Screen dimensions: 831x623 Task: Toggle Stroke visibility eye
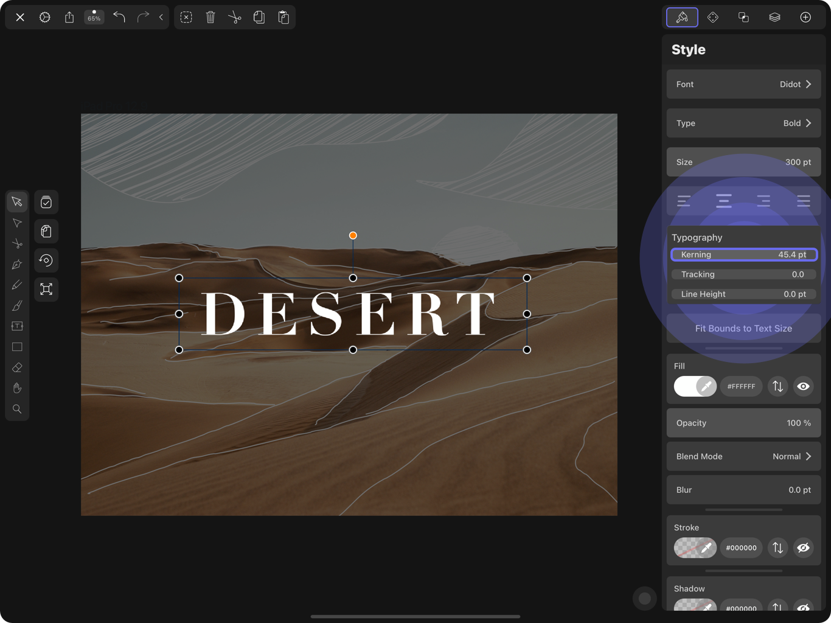[803, 548]
